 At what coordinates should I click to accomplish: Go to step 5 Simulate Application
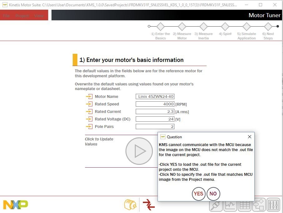click(x=246, y=27)
